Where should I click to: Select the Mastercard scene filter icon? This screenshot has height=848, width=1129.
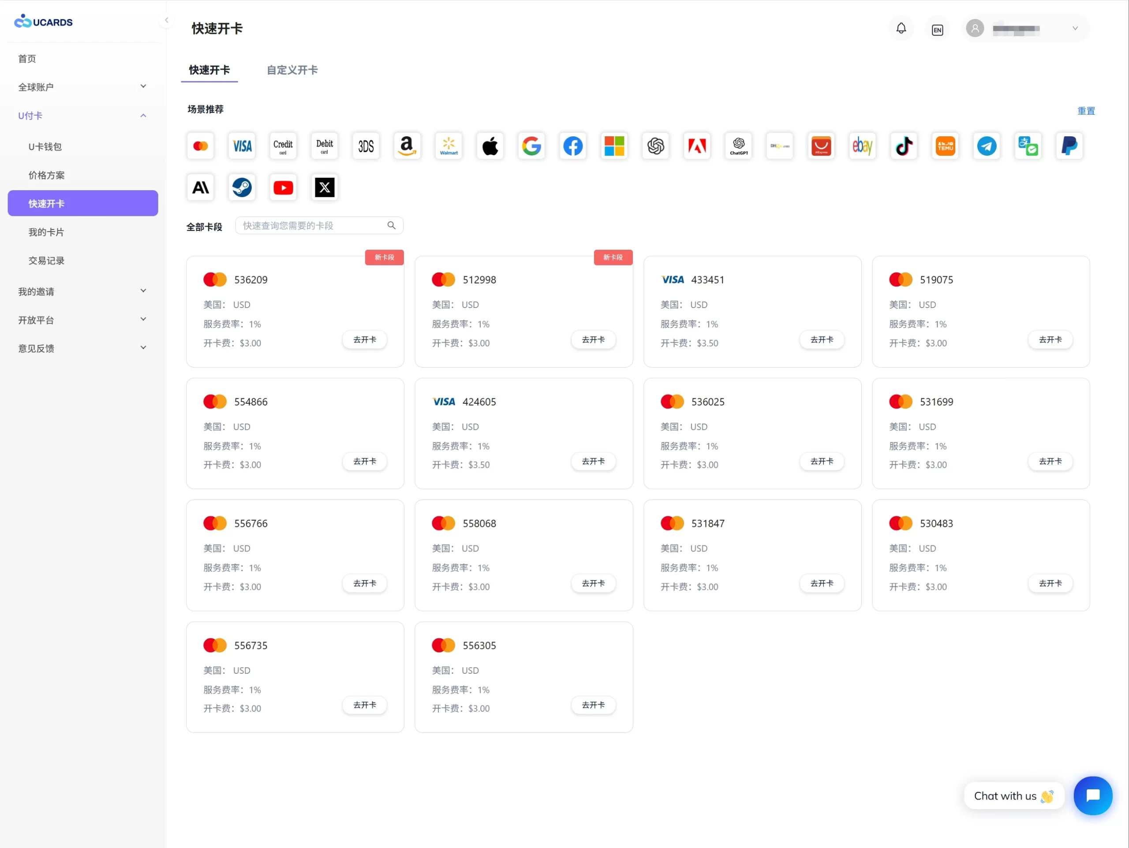[200, 146]
